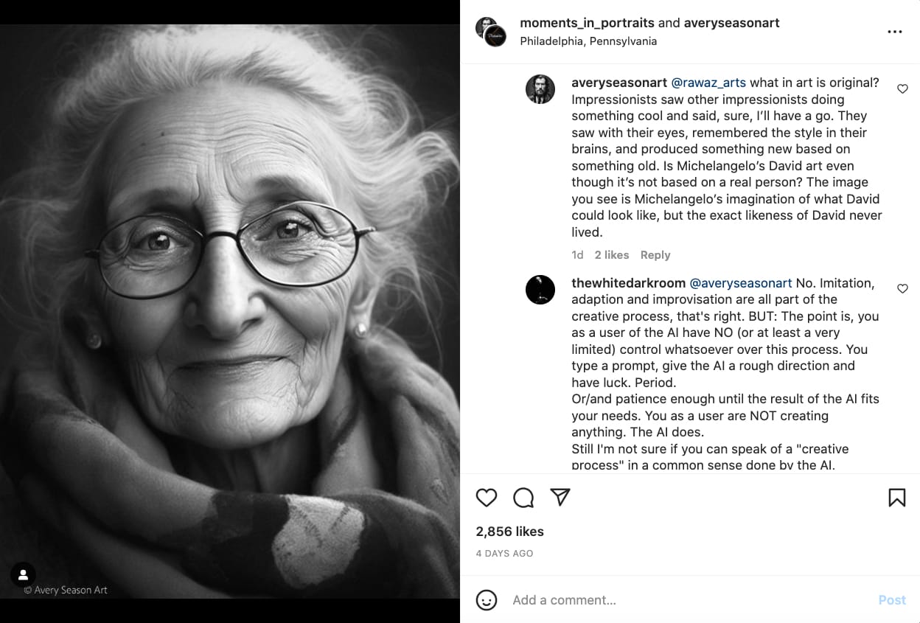The image size is (920, 623).
Task: Submit comment with Post button
Action: (892, 600)
